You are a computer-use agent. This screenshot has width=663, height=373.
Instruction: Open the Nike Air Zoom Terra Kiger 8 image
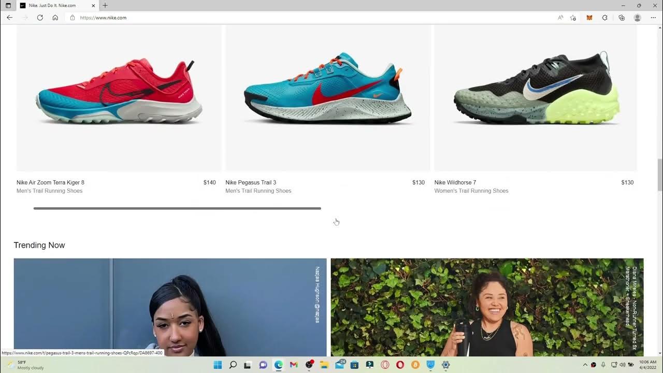coord(119,98)
